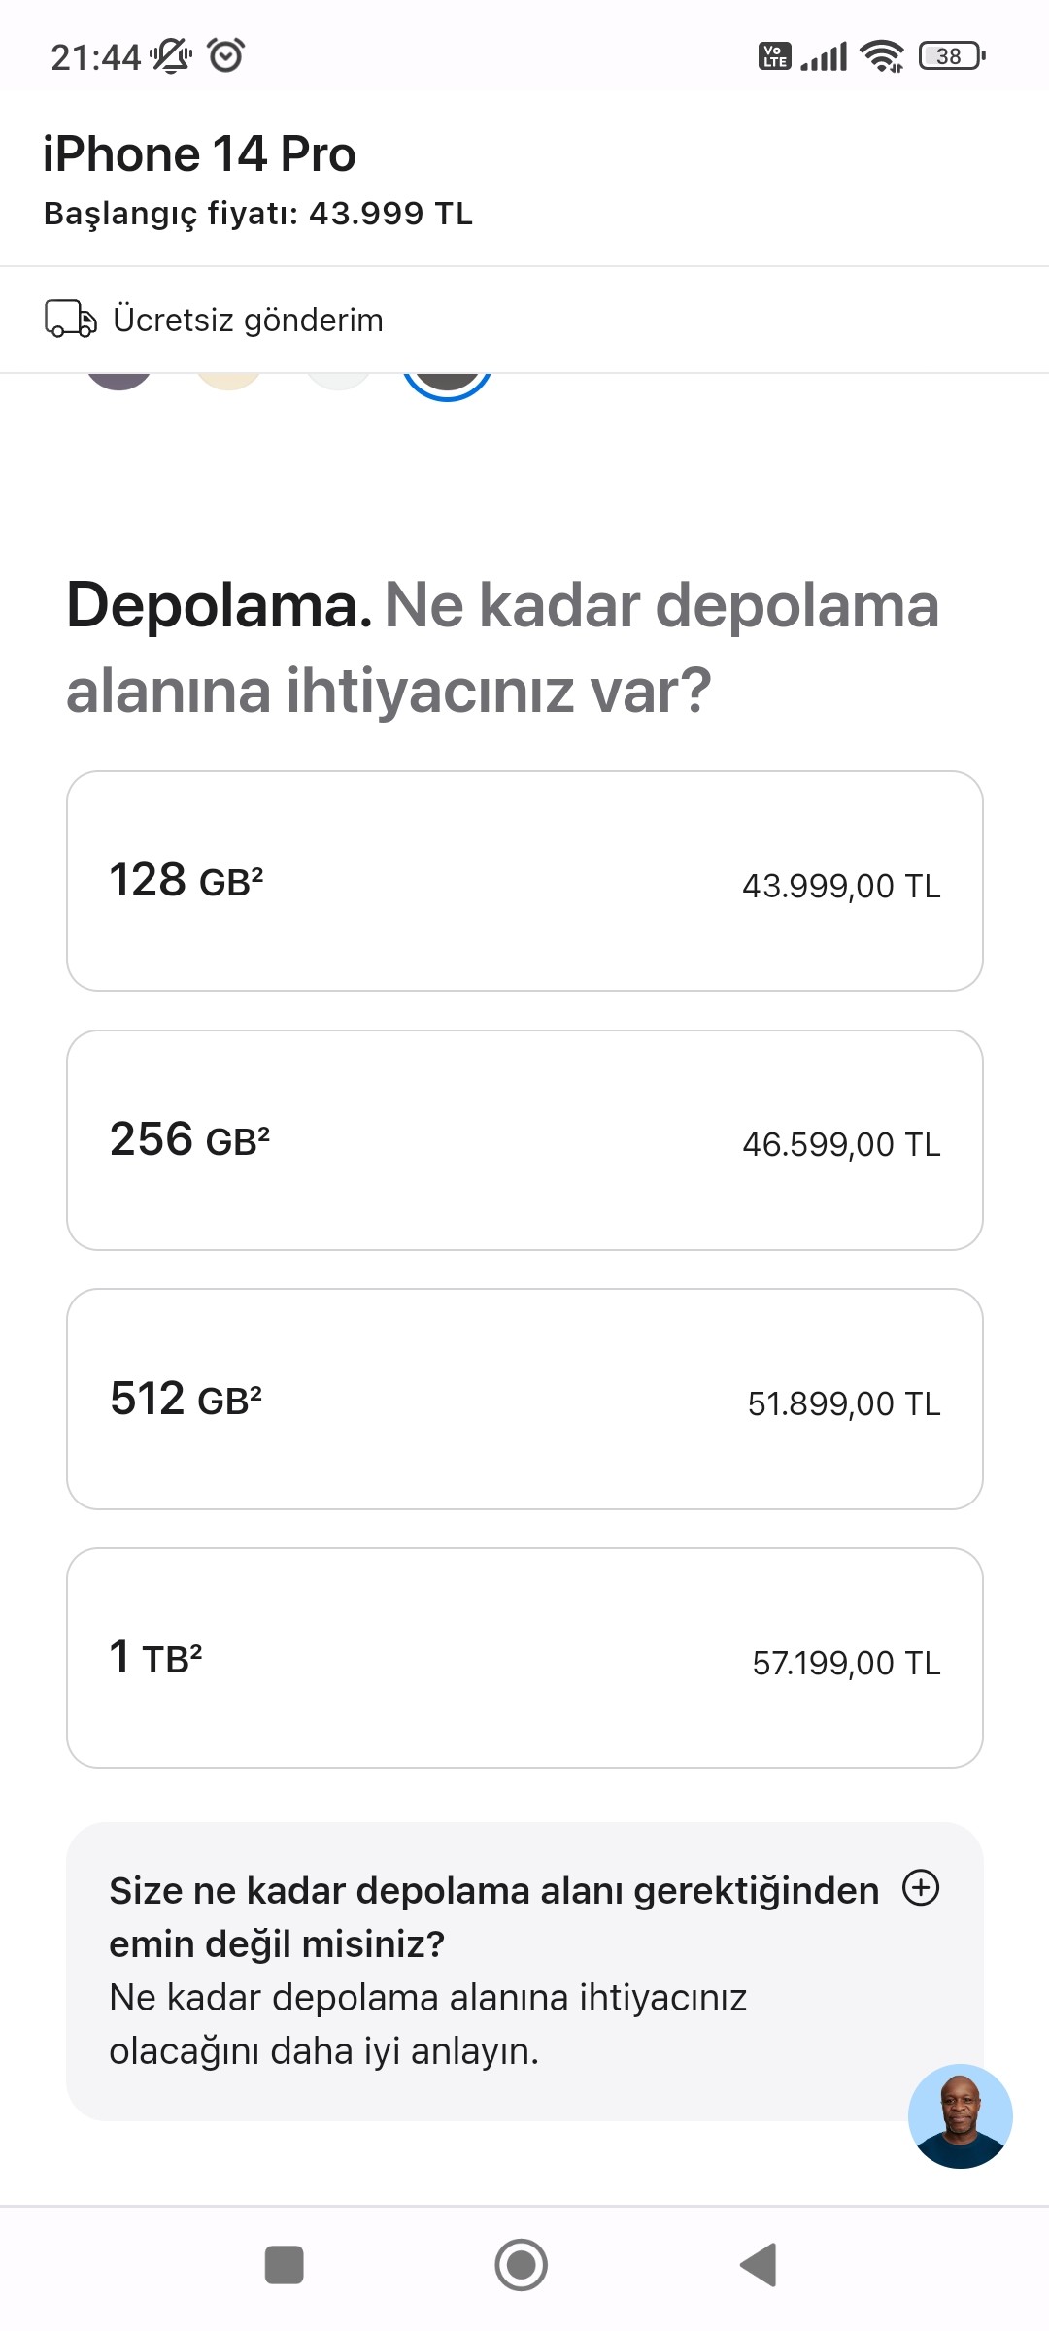
Task: Tap the battery level indicator
Action: point(952,56)
